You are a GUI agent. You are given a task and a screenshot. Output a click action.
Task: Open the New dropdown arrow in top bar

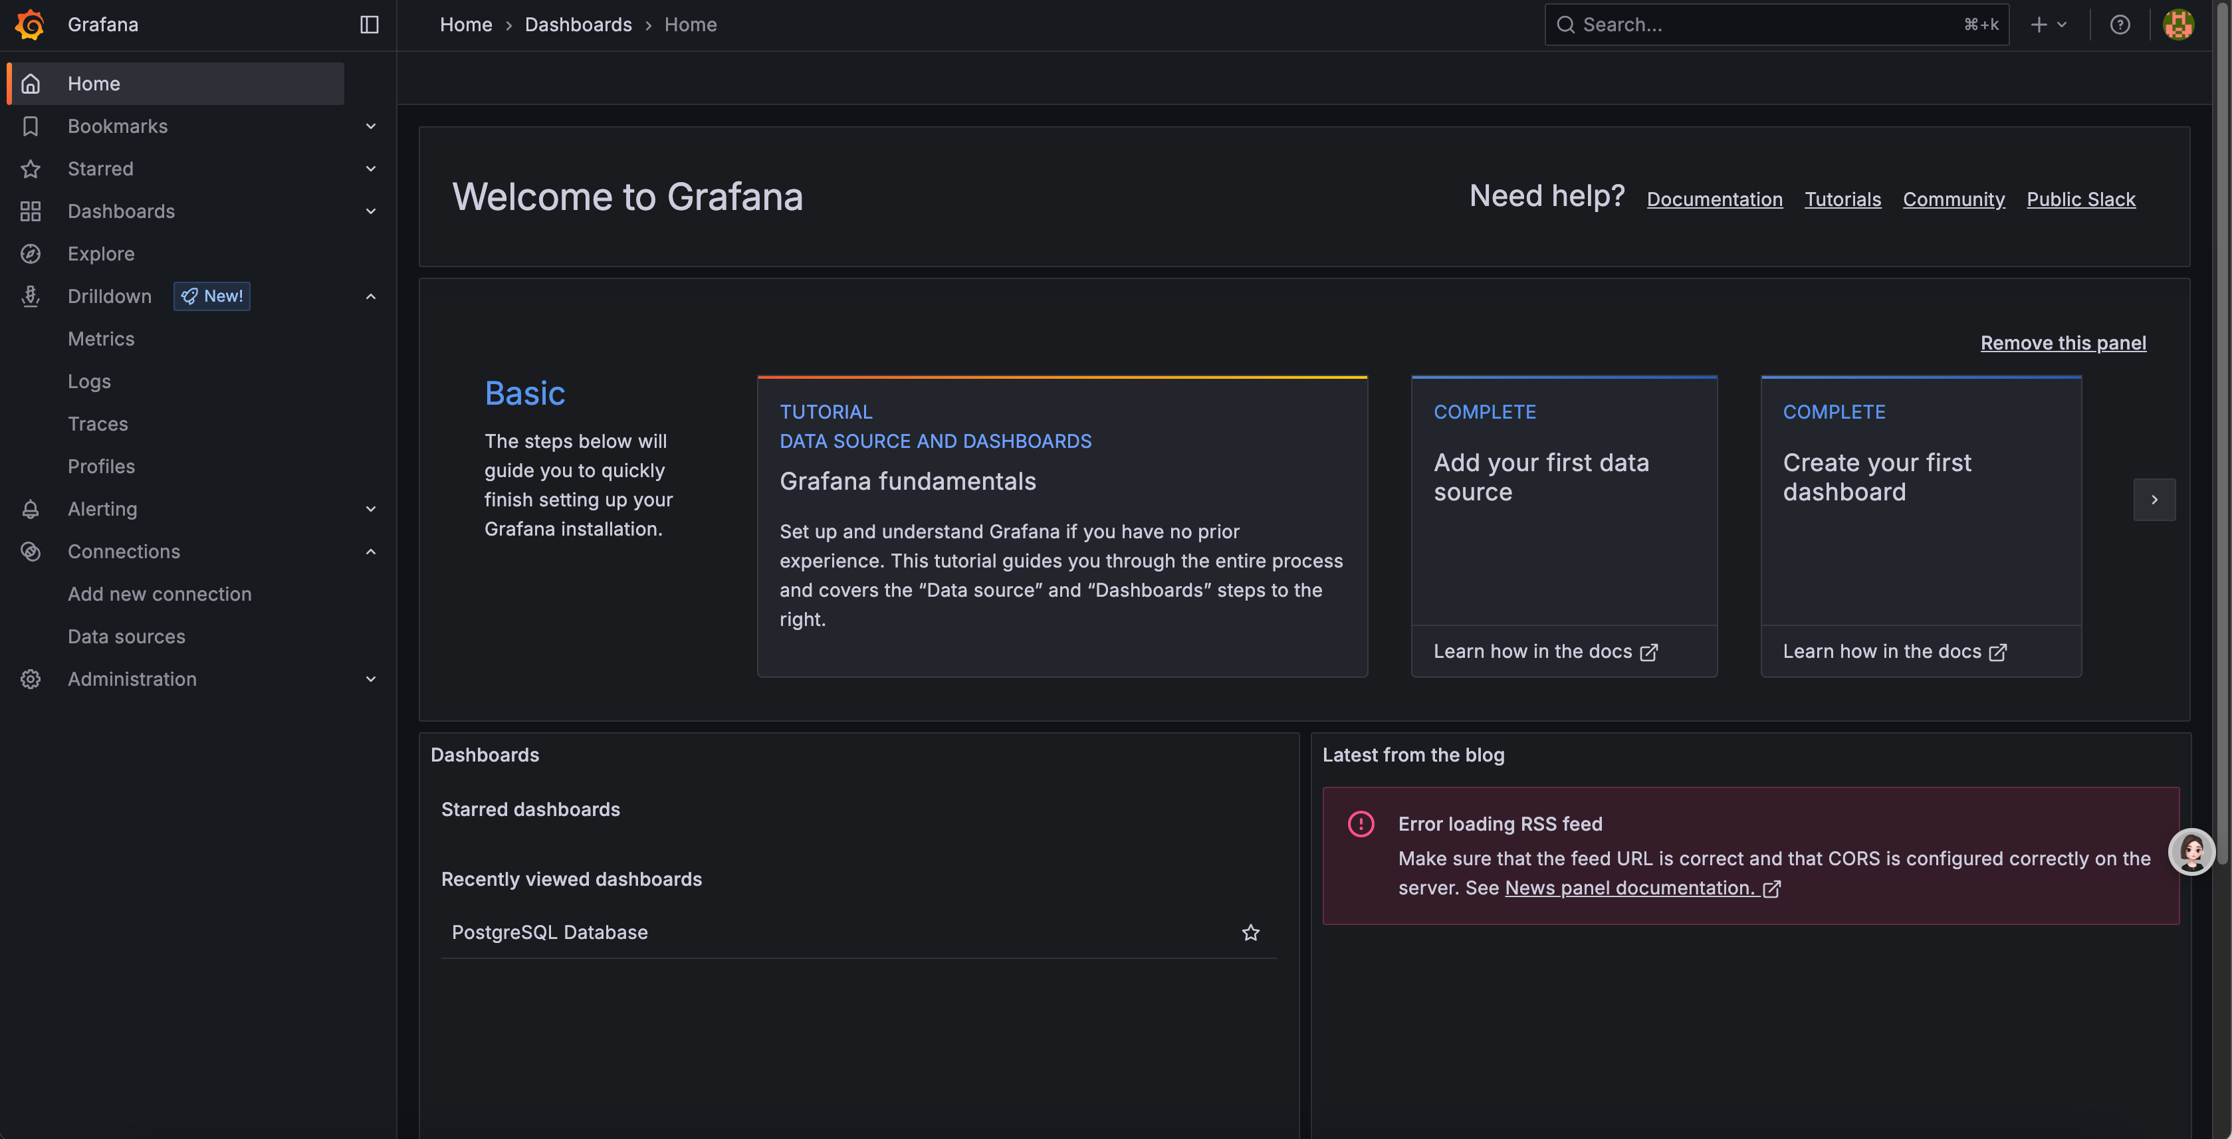pyautogui.click(x=2062, y=24)
